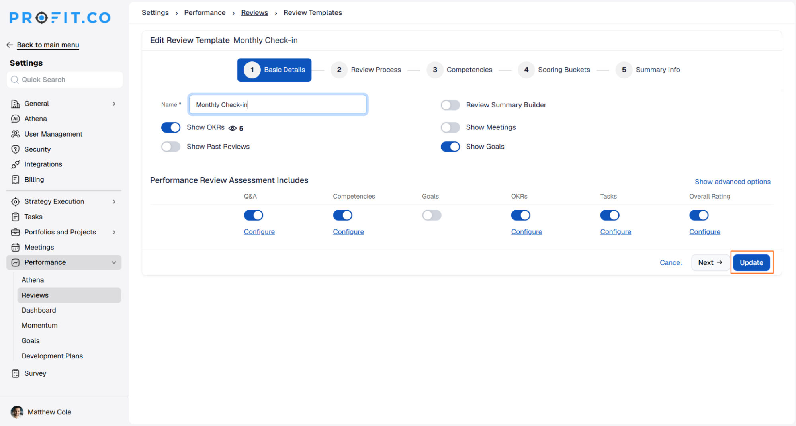Click the User Management people icon

[x=15, y=134]
